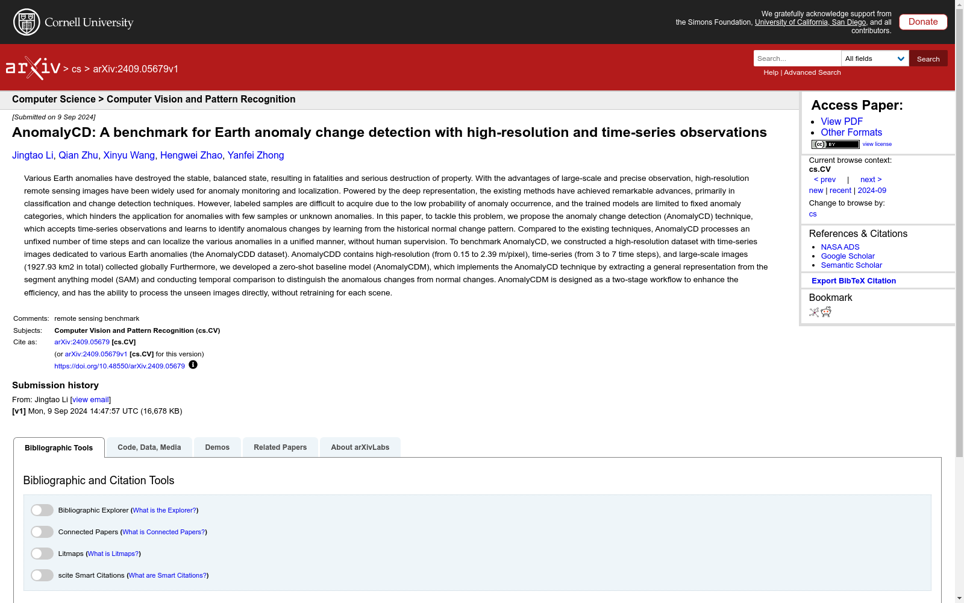Viewport: 964px width, 603px height.
Task: Open the All fields search dropdown
Action: 875,58
